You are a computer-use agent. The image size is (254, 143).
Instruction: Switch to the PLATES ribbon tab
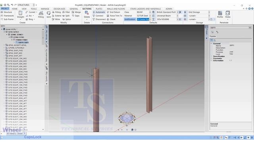tap(99, 9)
